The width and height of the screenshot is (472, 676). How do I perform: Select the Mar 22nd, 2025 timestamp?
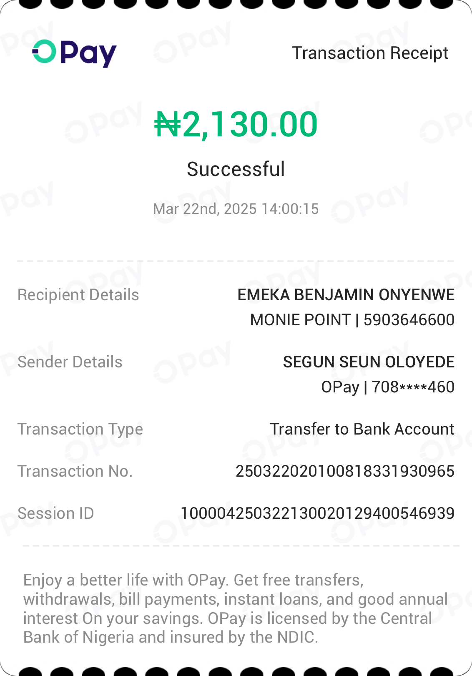pyautogui.click(x=236, y=209)
